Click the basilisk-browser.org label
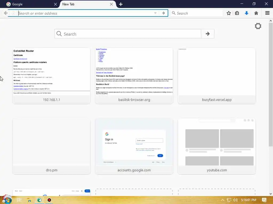The height and width of the screenshot is (204, 273). (134, 100)
